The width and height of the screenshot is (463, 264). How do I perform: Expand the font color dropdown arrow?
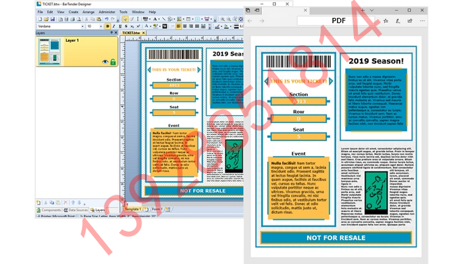click(x=150, y=26)
